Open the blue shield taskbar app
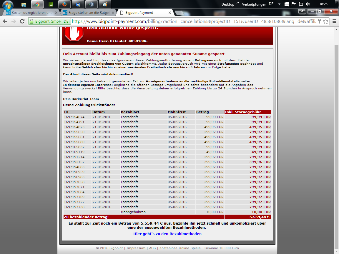 (78, 4)
